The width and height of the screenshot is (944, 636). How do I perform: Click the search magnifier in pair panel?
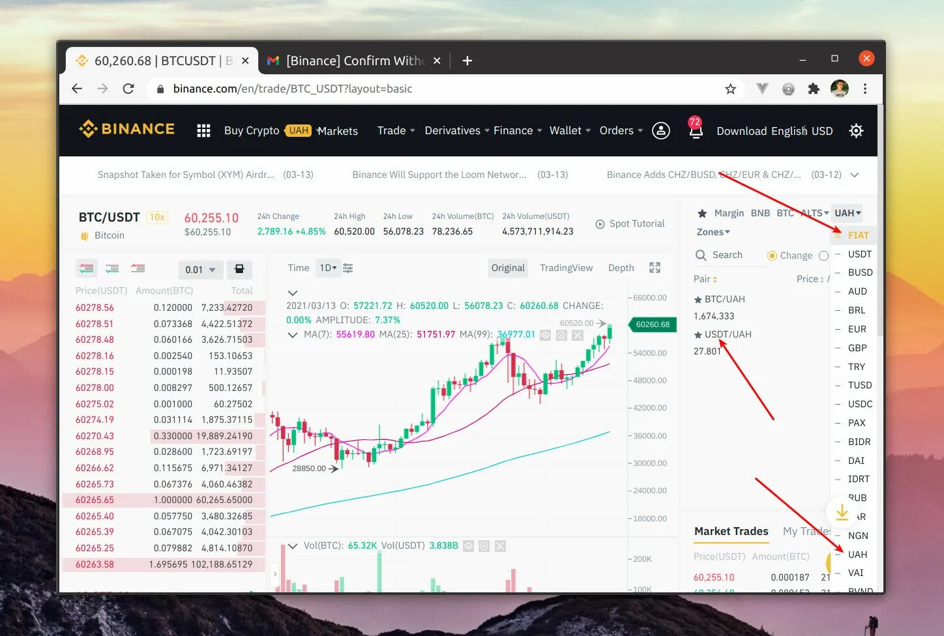tap(701, 255)
